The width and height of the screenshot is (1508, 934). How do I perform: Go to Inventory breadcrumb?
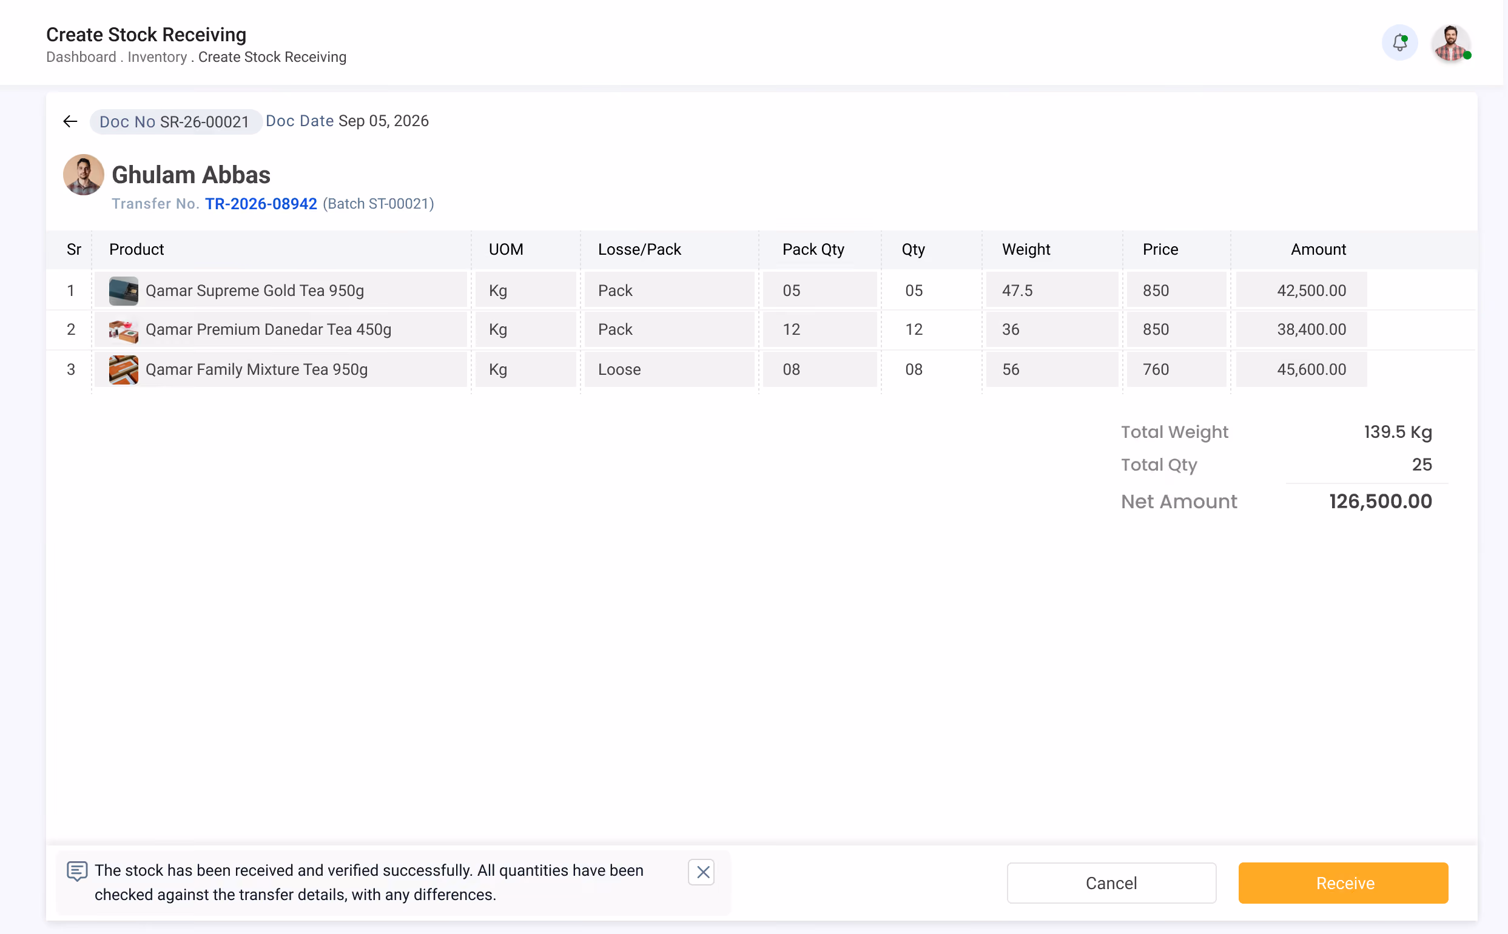click(157, 57)
